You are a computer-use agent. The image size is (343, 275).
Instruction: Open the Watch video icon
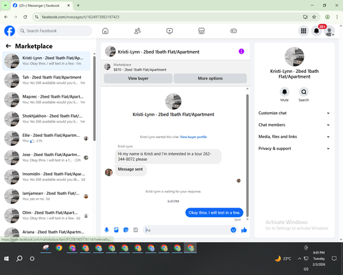(169, 31)
